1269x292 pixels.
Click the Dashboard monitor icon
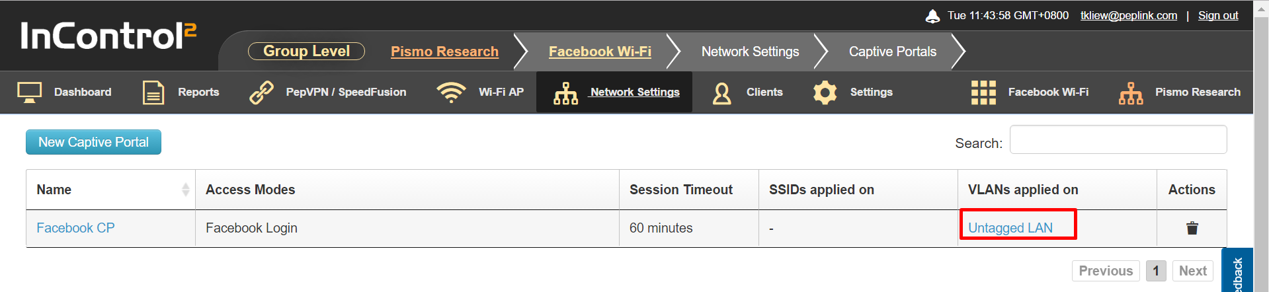pos(29,92)
